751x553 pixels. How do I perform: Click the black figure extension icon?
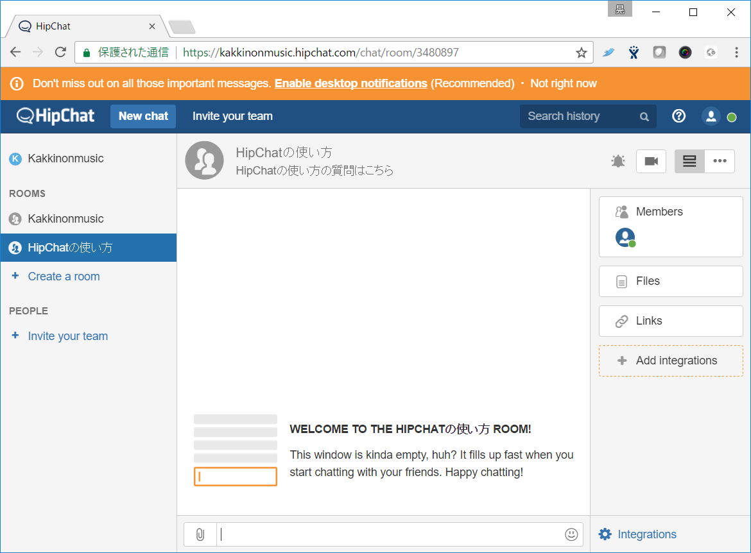634,53
